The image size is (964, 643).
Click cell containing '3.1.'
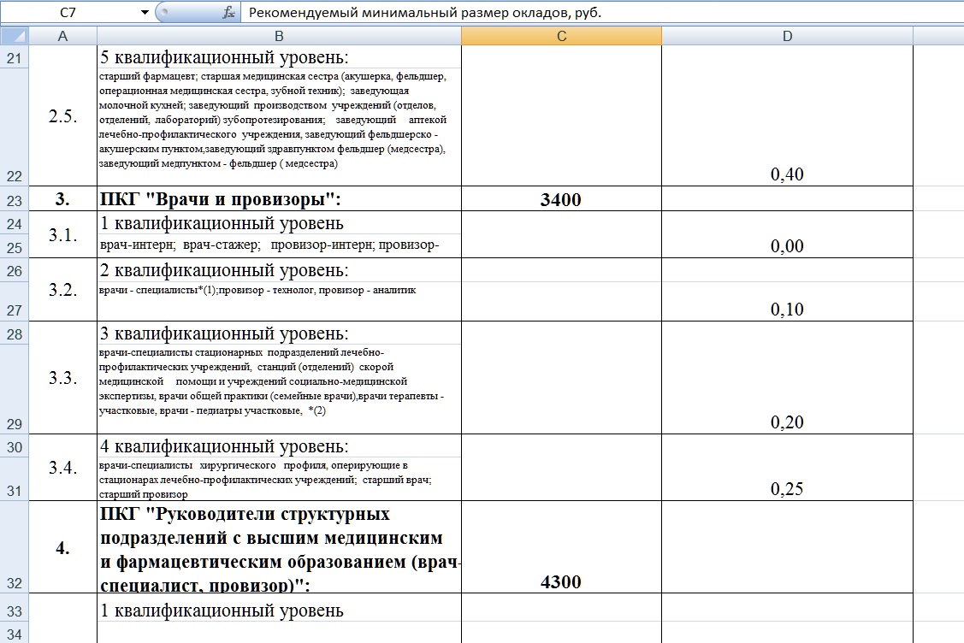click(62, 235)
